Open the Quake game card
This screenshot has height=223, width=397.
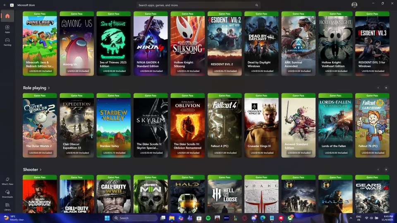click(x=261, y=194)
